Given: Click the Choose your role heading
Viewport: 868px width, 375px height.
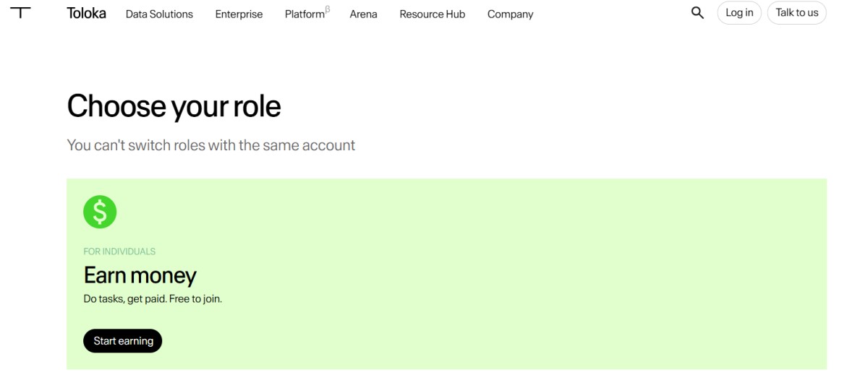Looking at the screenshot, I should pyautogui.click(x=174, y=106).
